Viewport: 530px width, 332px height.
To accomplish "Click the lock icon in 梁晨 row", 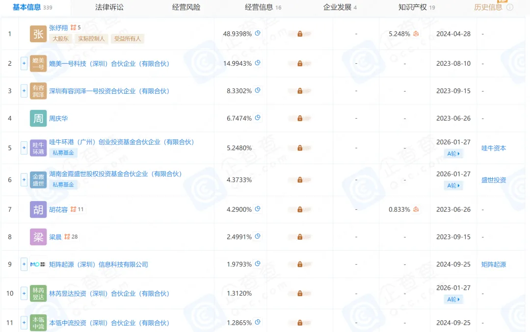I will click(300, 237).
